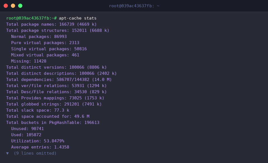Click the Total package structures line
The width and height of the screenshot is (268, 163).
point(58,30)
